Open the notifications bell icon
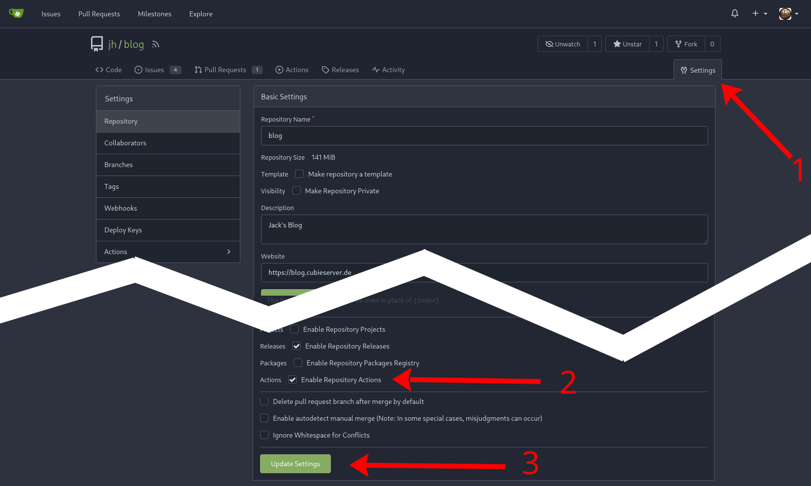811x486 pixels. pyautogui.click(x=734, y=14)
